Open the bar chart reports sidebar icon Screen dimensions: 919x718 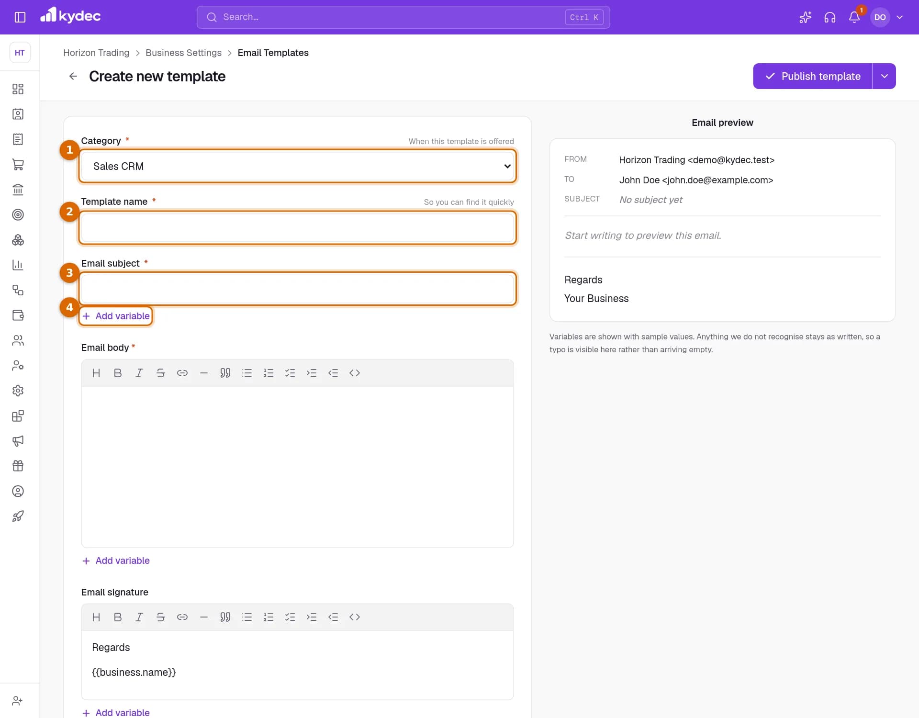pos(18,265)
